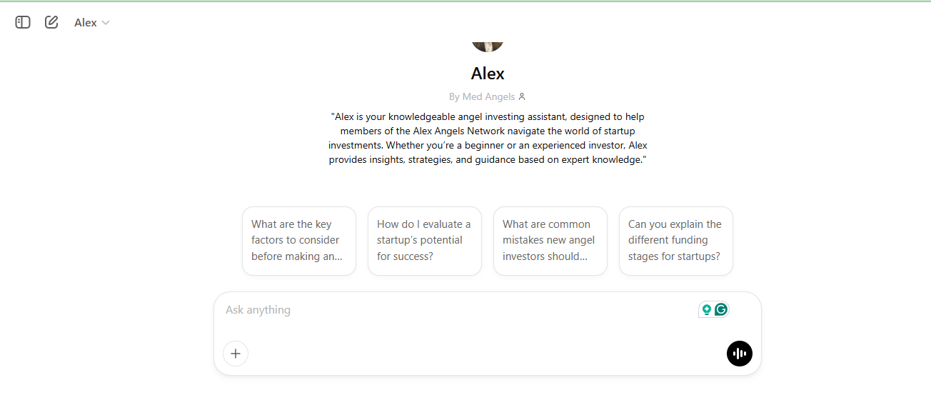Image resolution: width=931 pixels, height=410 pixels.
Task: Start a new chat with pencil icon
Action: tap(51, 22)
